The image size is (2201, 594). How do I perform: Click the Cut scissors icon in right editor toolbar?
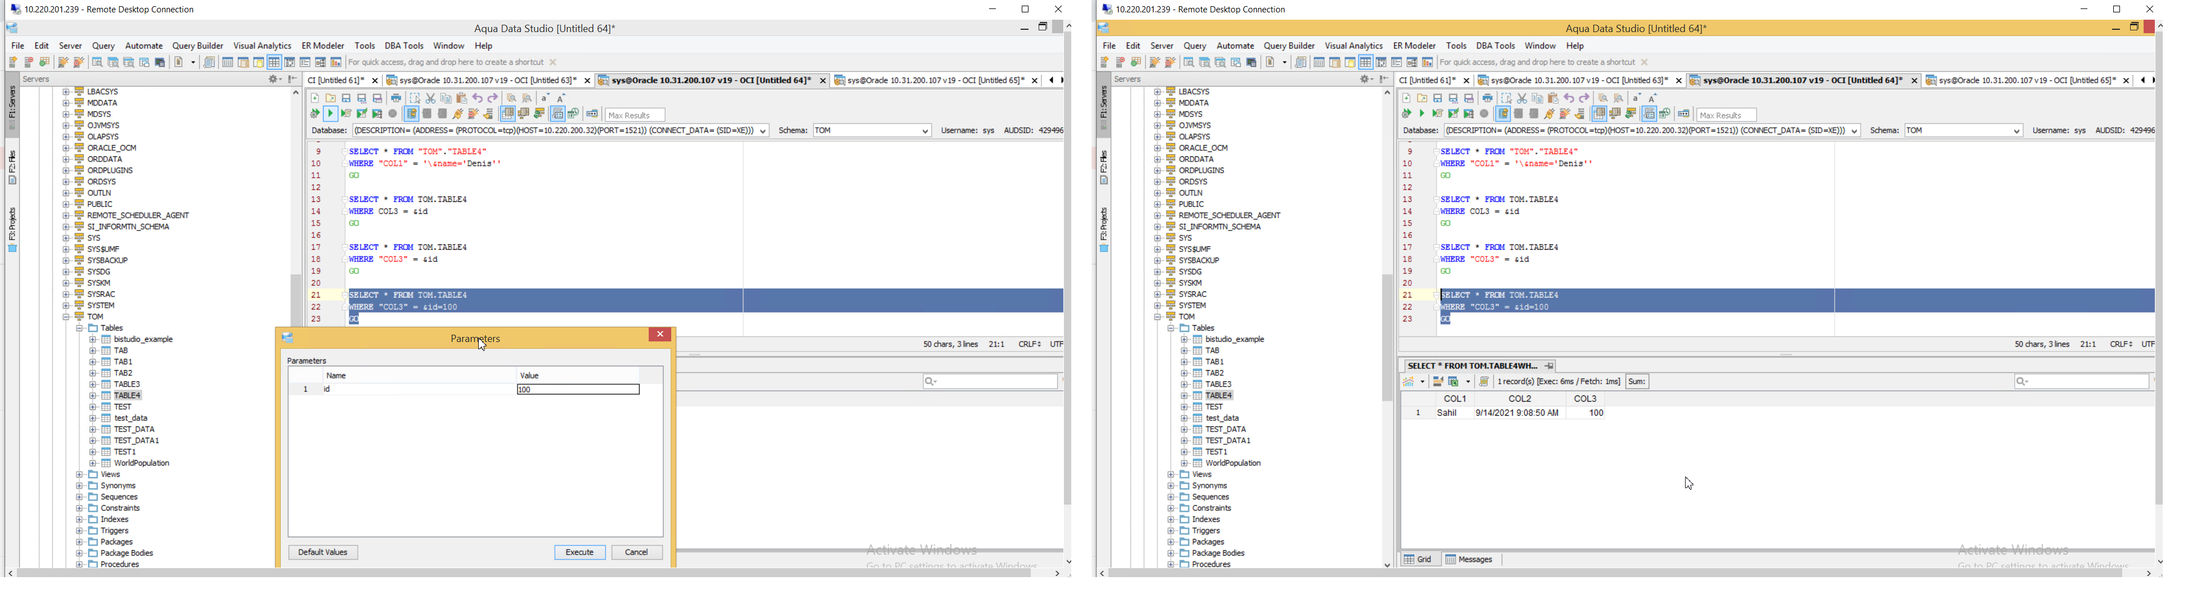1522,98
